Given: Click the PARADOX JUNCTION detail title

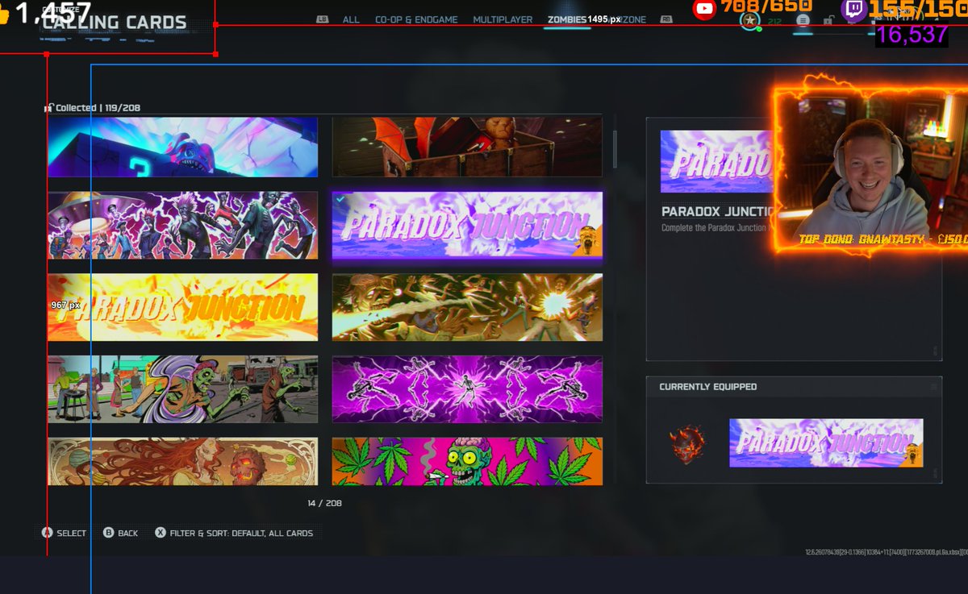Looking at the screenshot, I should [717, 212].
